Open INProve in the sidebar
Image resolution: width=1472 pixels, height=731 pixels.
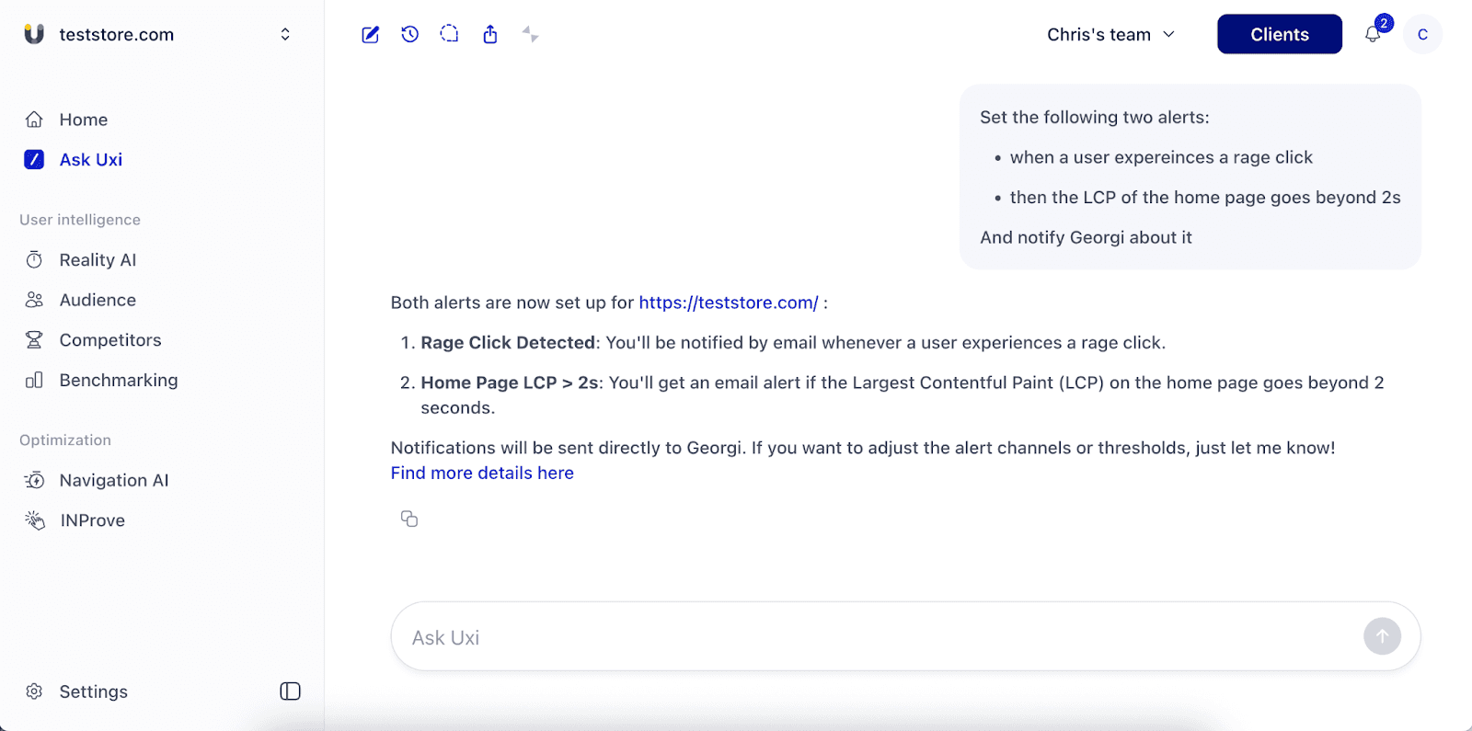click(x=92, y=520)
